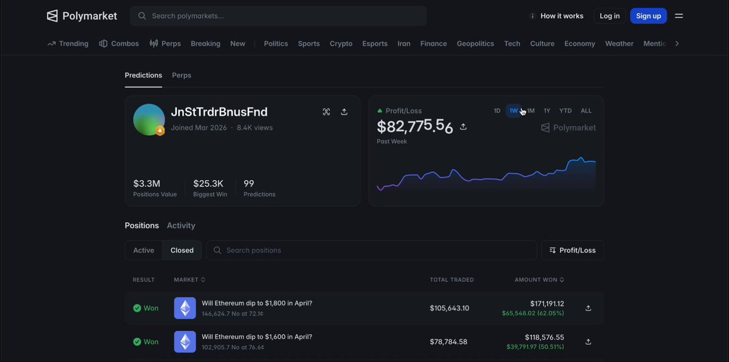The width and height of the screenshot is (729, 362).
Task: Switch to the Activity tab
Action: 181,226
